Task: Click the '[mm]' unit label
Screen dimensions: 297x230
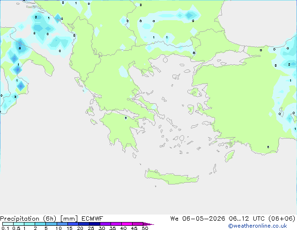Action: click(x=69, y=219)
